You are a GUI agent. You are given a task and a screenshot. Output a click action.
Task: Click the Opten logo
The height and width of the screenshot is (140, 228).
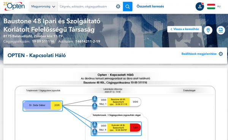tap(14, 6)
